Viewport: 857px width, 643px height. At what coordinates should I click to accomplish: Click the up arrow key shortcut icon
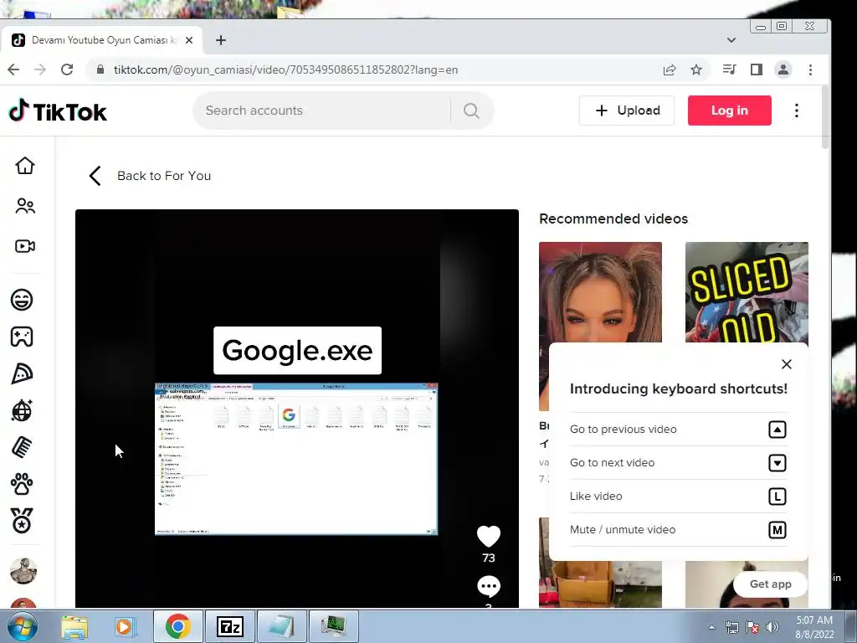point(777,430)
